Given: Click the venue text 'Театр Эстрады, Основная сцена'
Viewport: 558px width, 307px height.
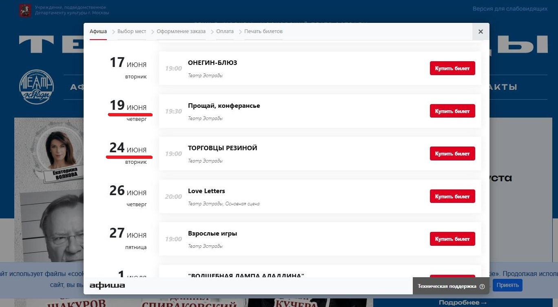Looking at the screenshot, I should pos(224,204).
